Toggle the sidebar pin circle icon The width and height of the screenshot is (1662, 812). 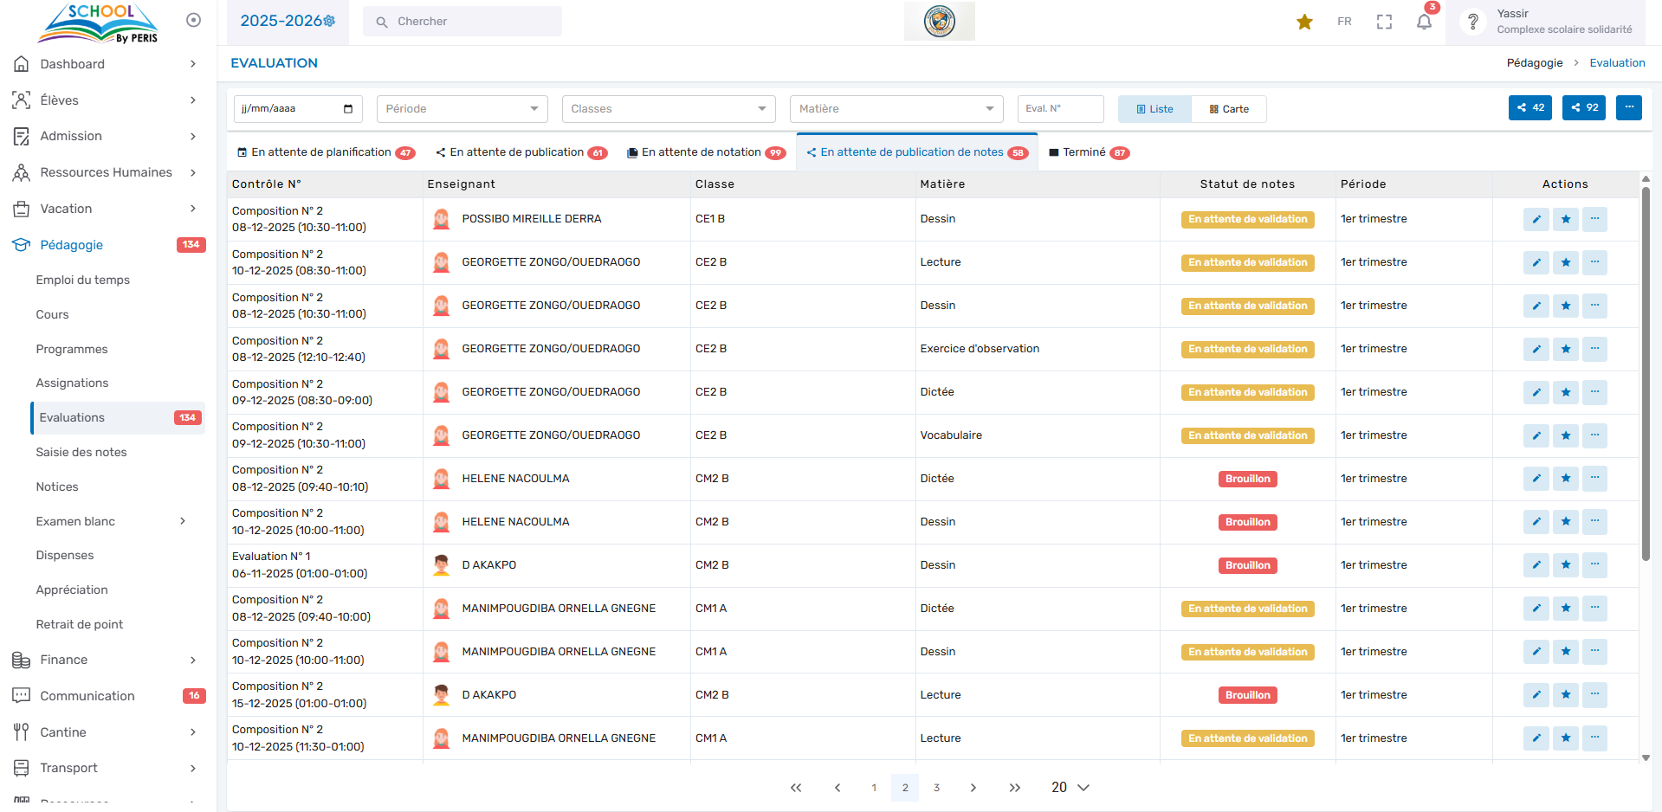pos(193,20)
